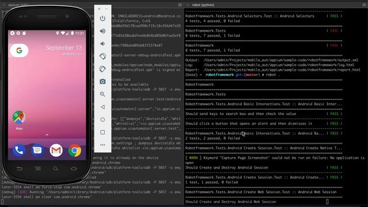Tap the location icon in the phone status bar
Screen dimensions: 368x207
pos(57,33)
